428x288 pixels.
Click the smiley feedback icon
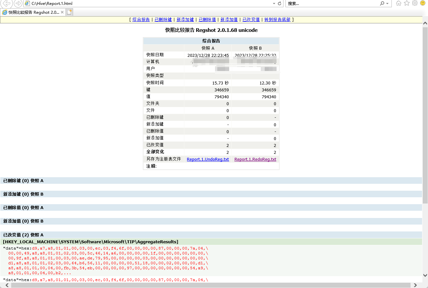423,3
